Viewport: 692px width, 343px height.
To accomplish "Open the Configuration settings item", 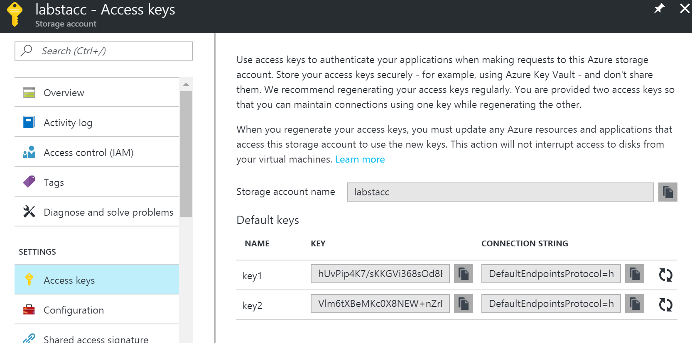I will point(97,310).
